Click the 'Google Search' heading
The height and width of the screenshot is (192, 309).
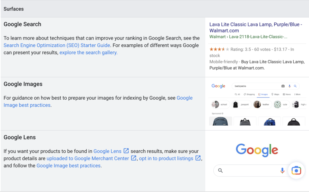(x=22, y=24)
